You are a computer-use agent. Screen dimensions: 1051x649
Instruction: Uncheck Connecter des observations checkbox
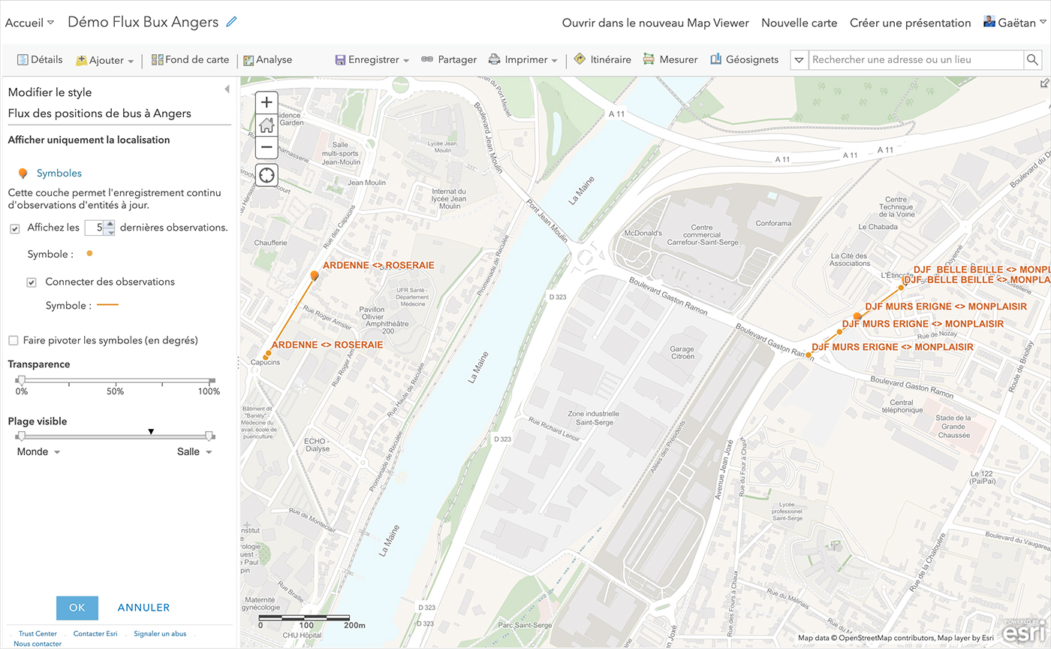click(32, 283)
